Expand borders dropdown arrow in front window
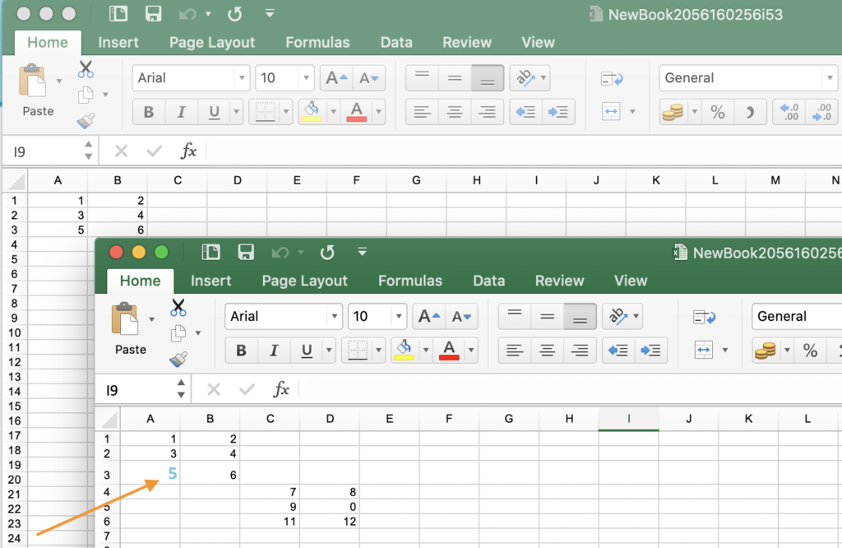Viewport: 842px width, 548px height. (378, 351)
